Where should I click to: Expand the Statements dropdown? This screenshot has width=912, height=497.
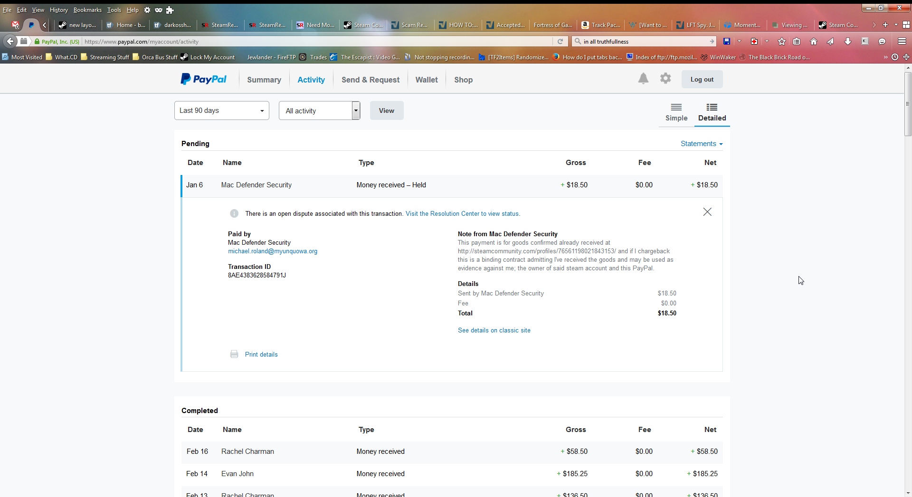click(x=701, y=144)
